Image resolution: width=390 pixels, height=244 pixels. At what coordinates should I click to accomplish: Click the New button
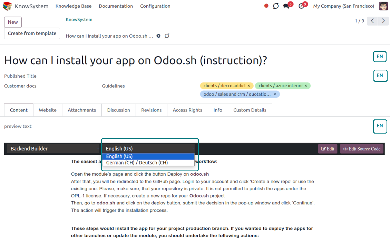(x=13, y=22)
